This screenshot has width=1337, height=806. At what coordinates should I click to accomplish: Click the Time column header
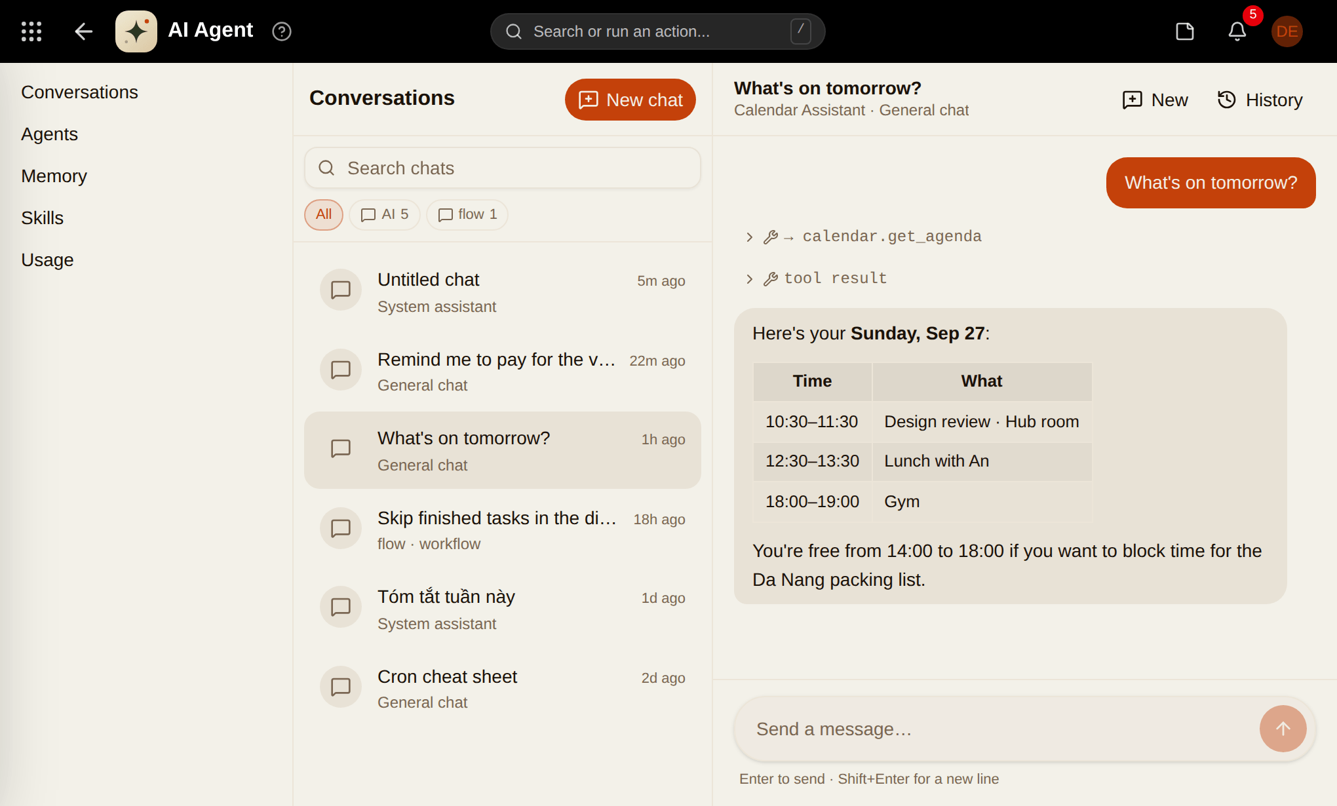813,381
